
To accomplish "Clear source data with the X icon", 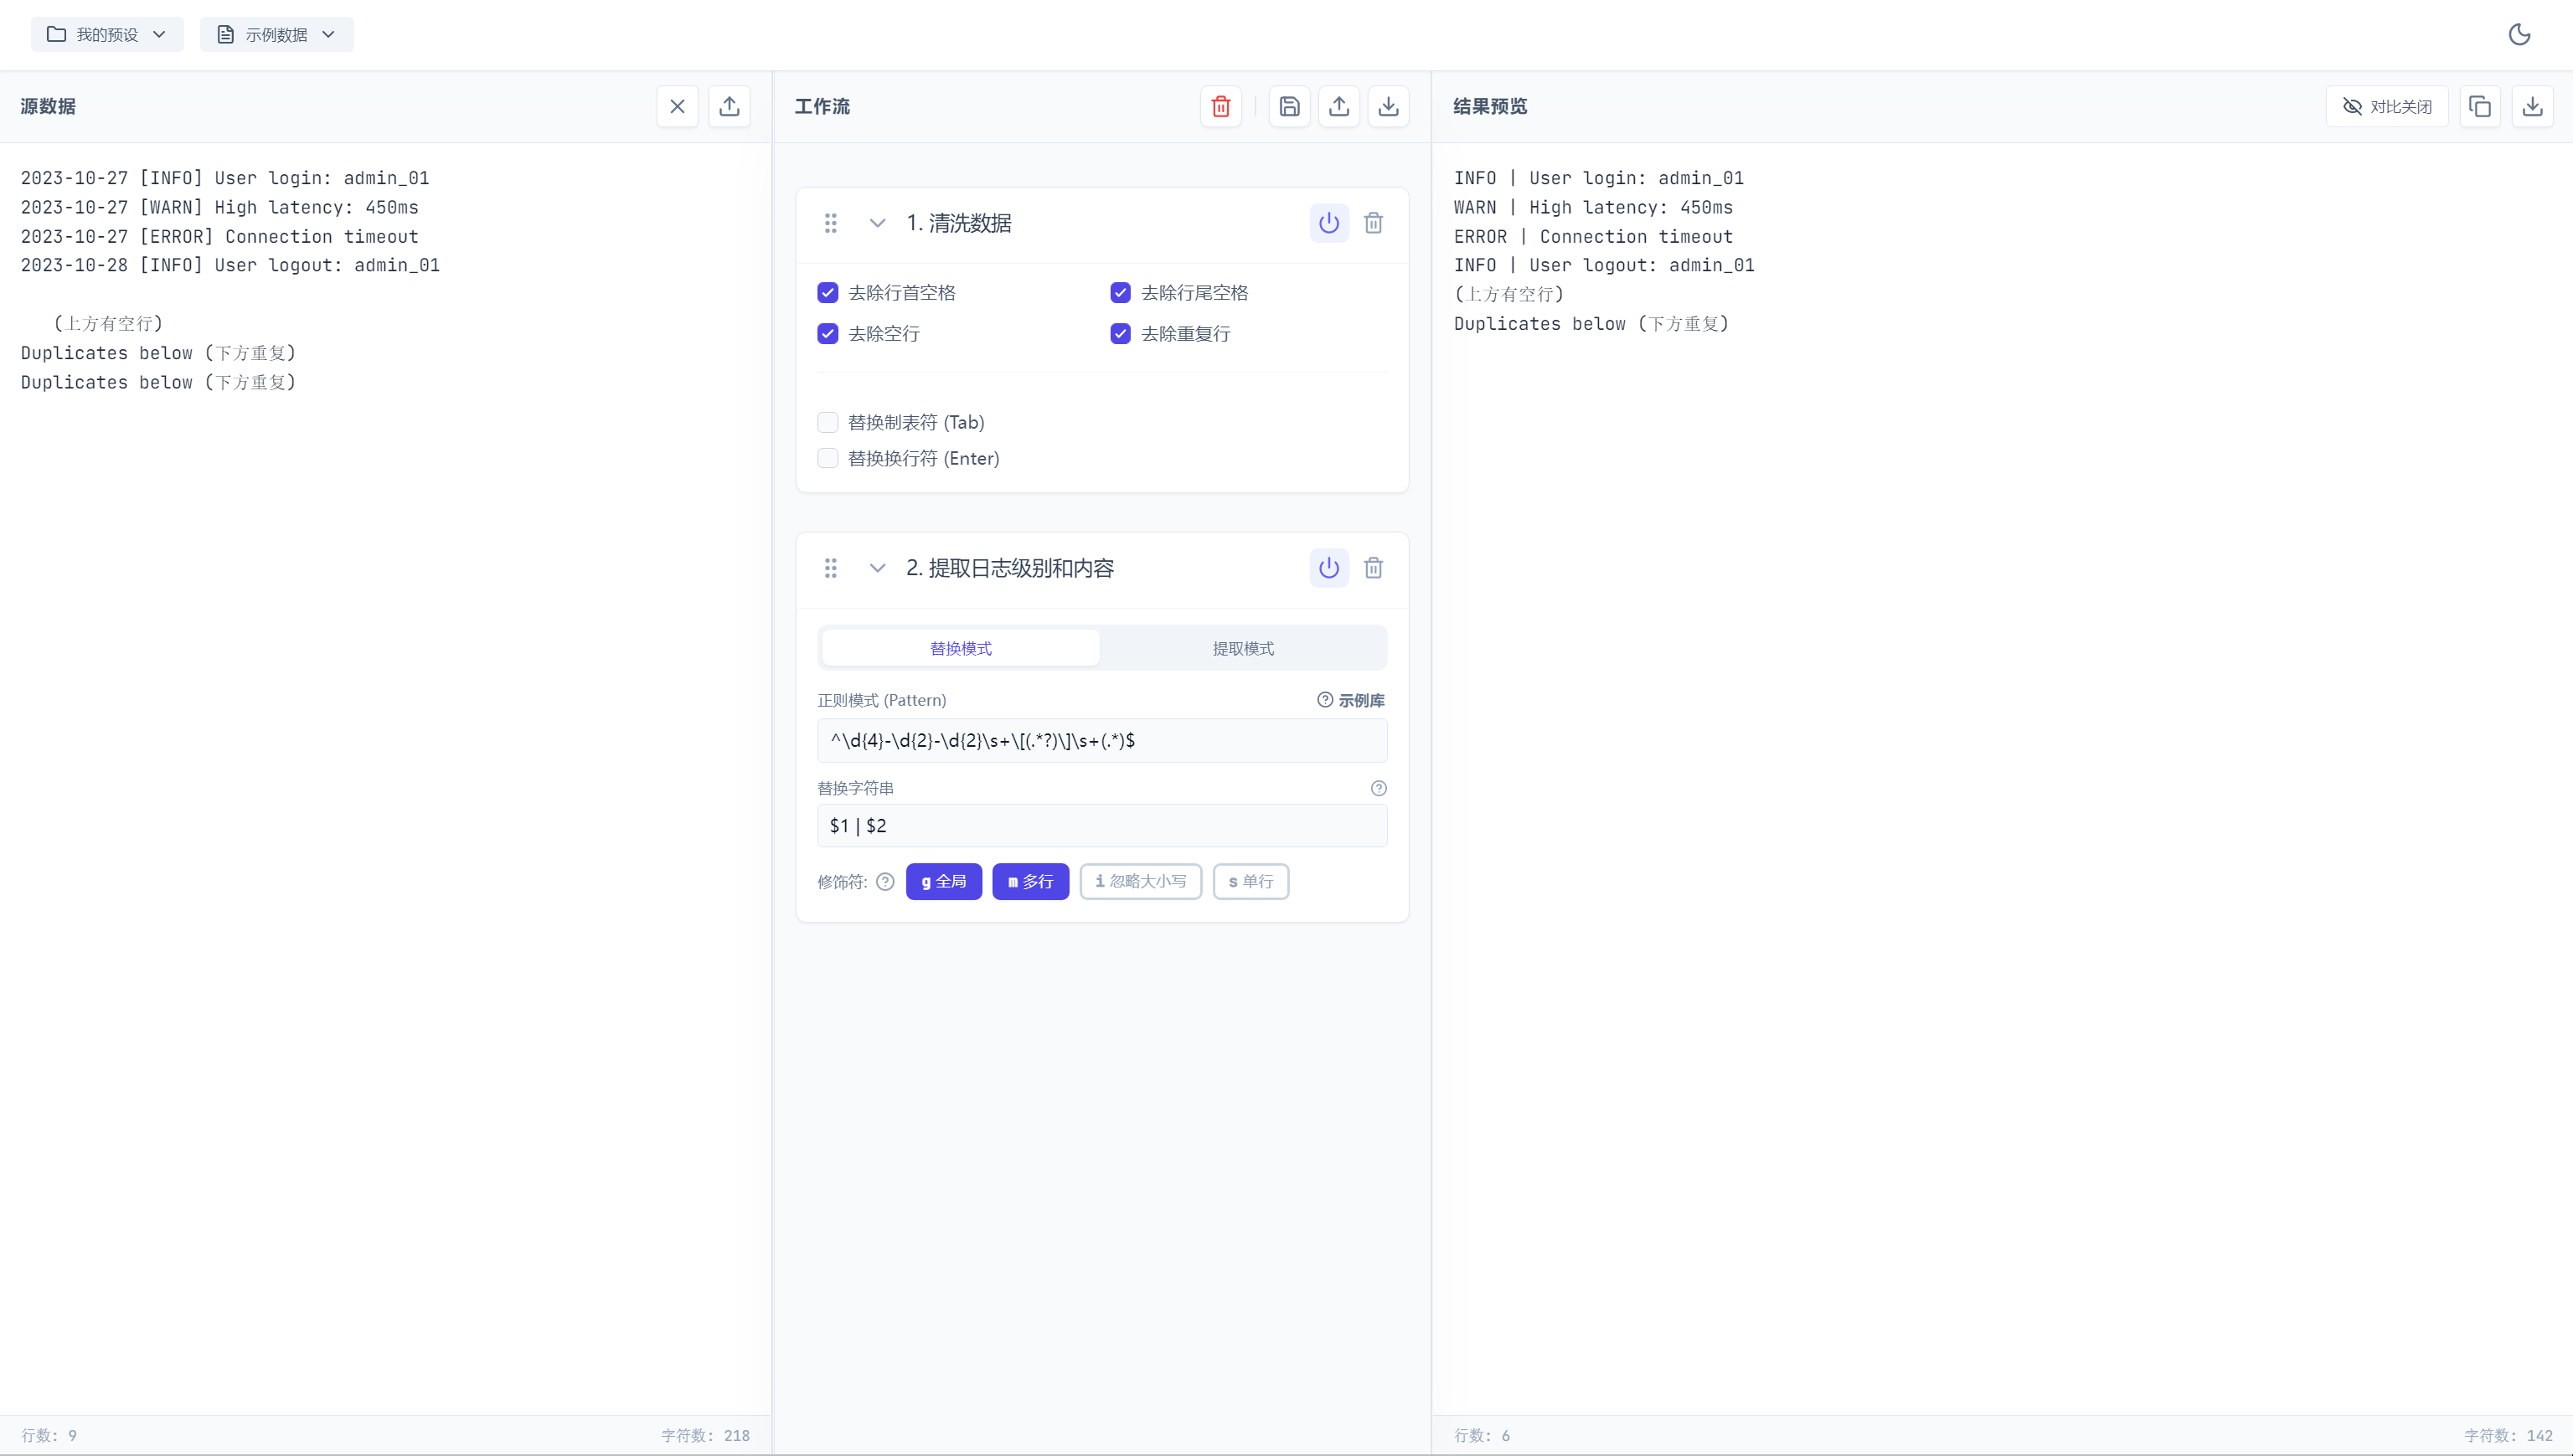I will point(678,106).
